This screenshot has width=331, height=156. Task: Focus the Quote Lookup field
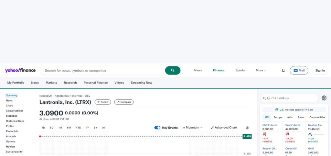tap(289, 98)
